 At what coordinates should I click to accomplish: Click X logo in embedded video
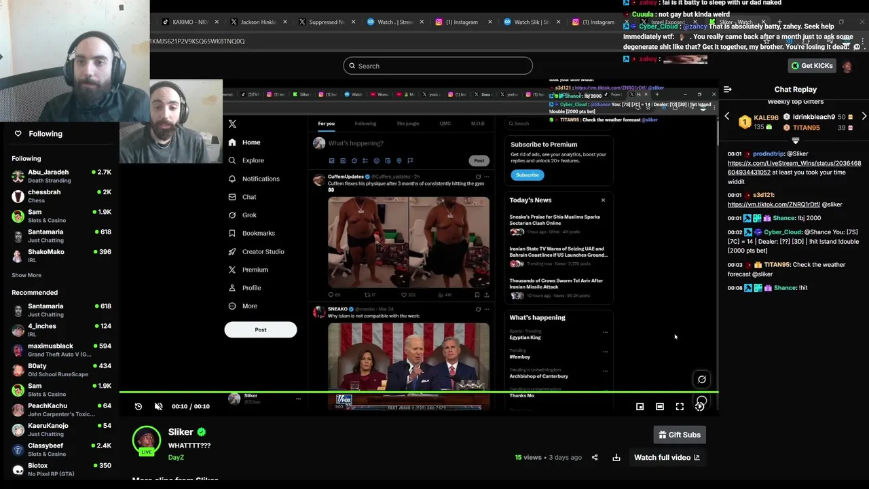pyautogui.click(x=232, y=124)
